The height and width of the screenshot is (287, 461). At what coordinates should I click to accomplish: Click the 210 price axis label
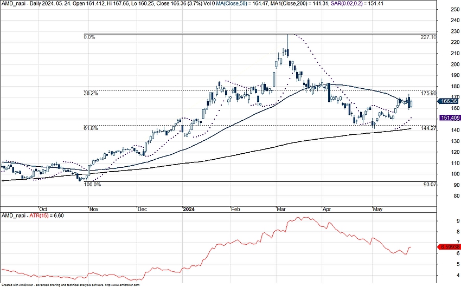[456, 54]
